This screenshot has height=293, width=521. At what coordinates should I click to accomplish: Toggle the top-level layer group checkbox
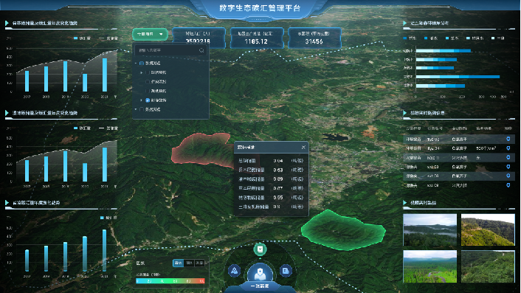(x=142, y=63)
